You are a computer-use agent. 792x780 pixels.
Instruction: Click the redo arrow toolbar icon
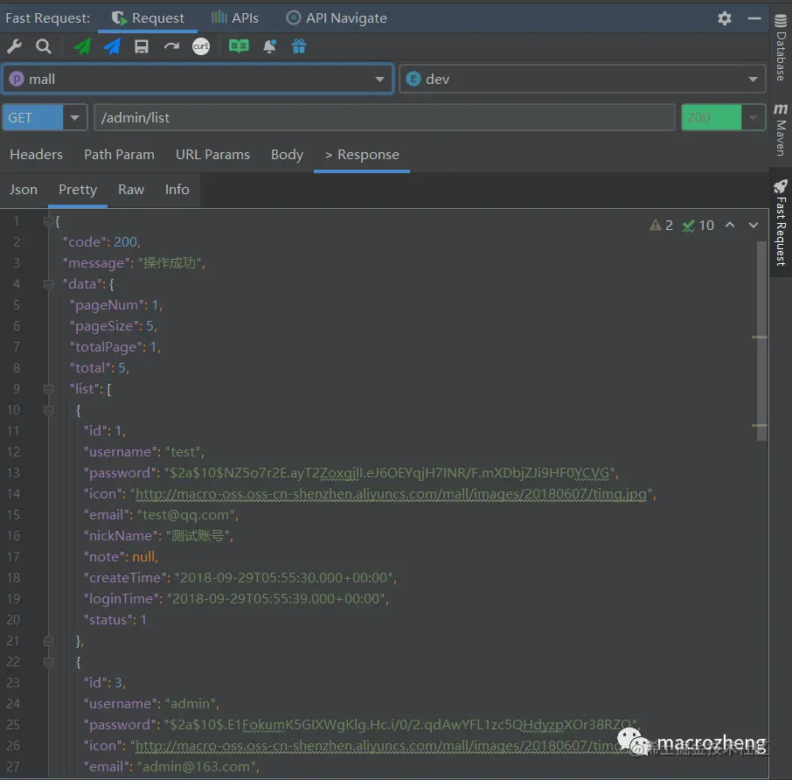pyautogui.click(x=171, y=46)
